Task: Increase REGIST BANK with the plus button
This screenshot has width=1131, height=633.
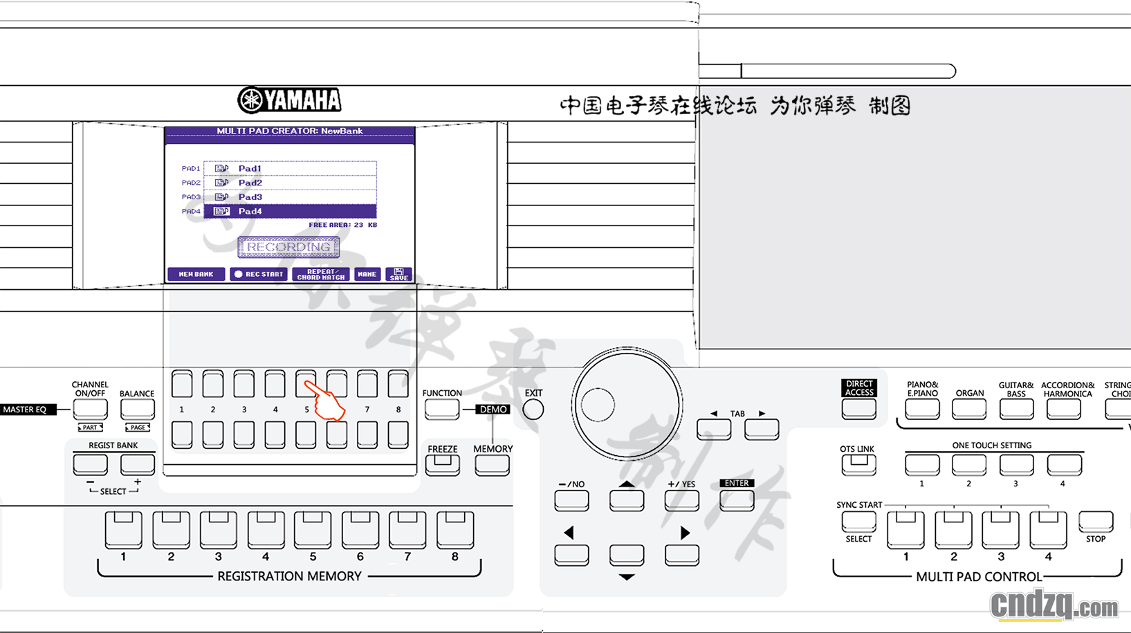Action: tap(137, 464)
